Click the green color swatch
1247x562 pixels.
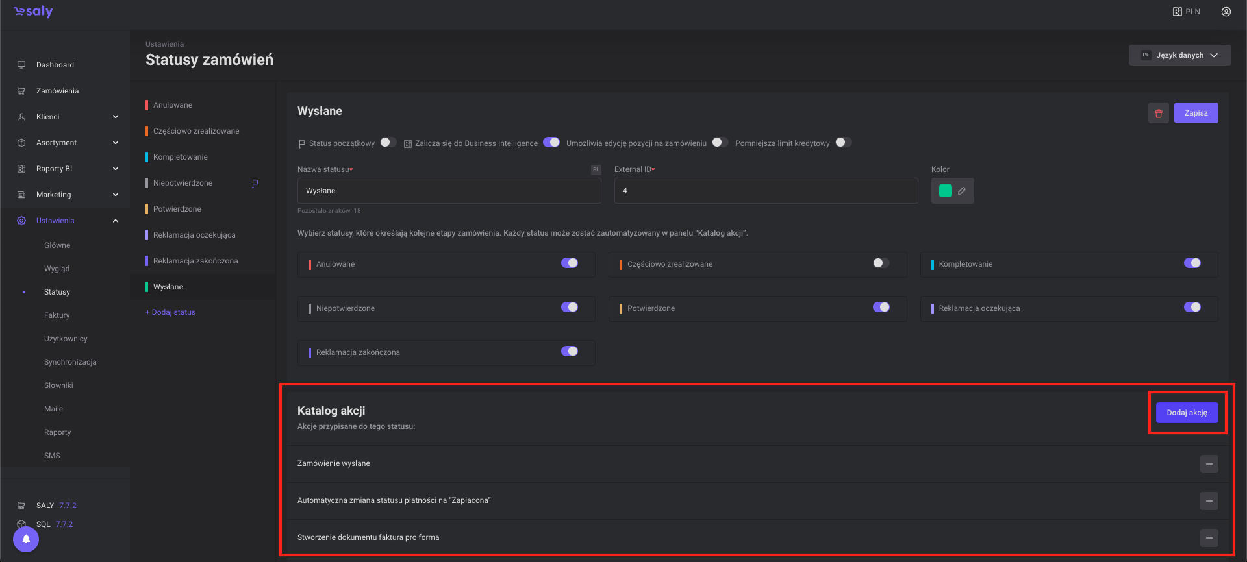pyautogui.click(x=945, y=191)
